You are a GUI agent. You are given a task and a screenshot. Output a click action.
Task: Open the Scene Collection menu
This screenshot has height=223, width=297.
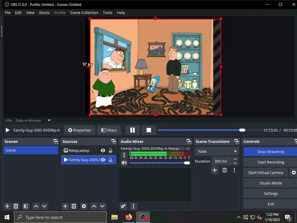(x=84, y=12)
